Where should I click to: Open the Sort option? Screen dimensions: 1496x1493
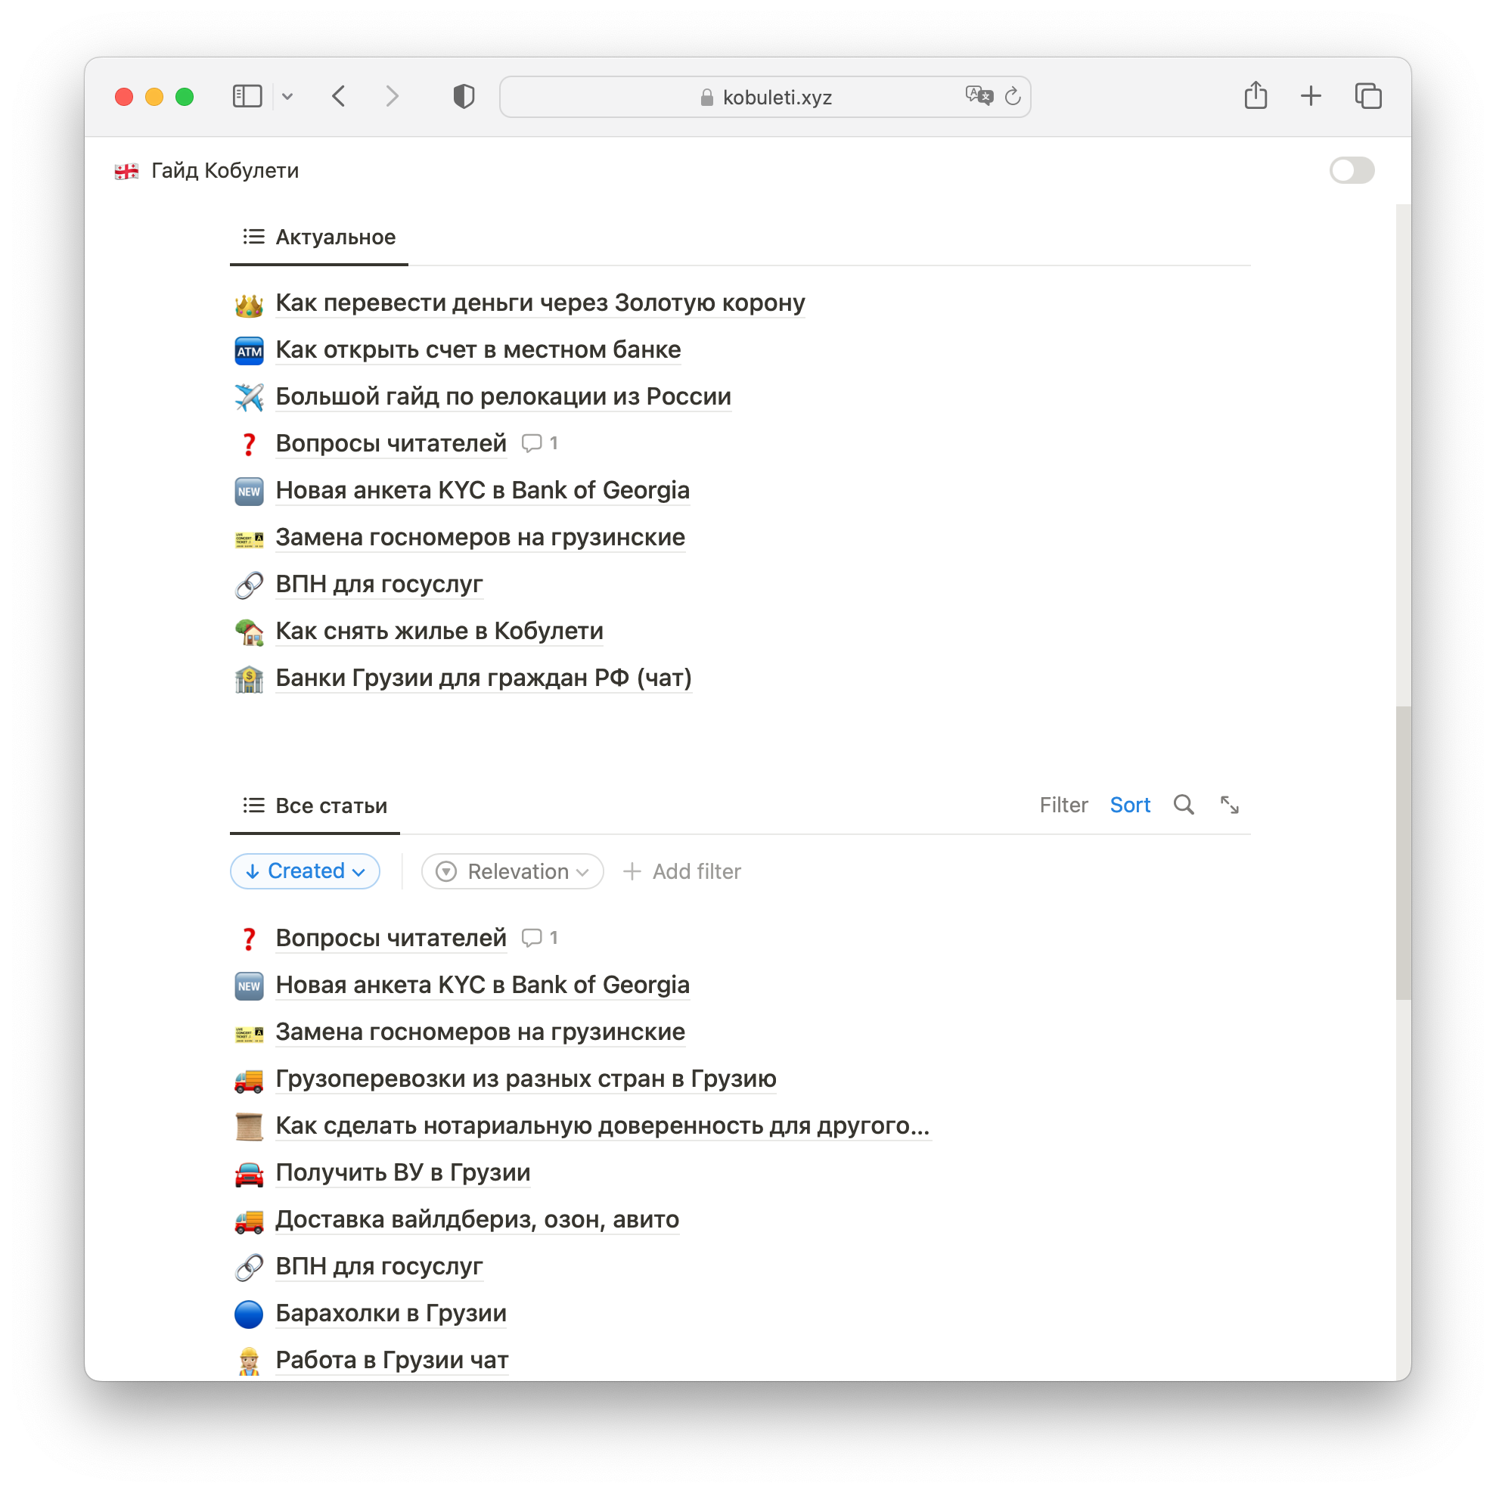(1130, 805)
